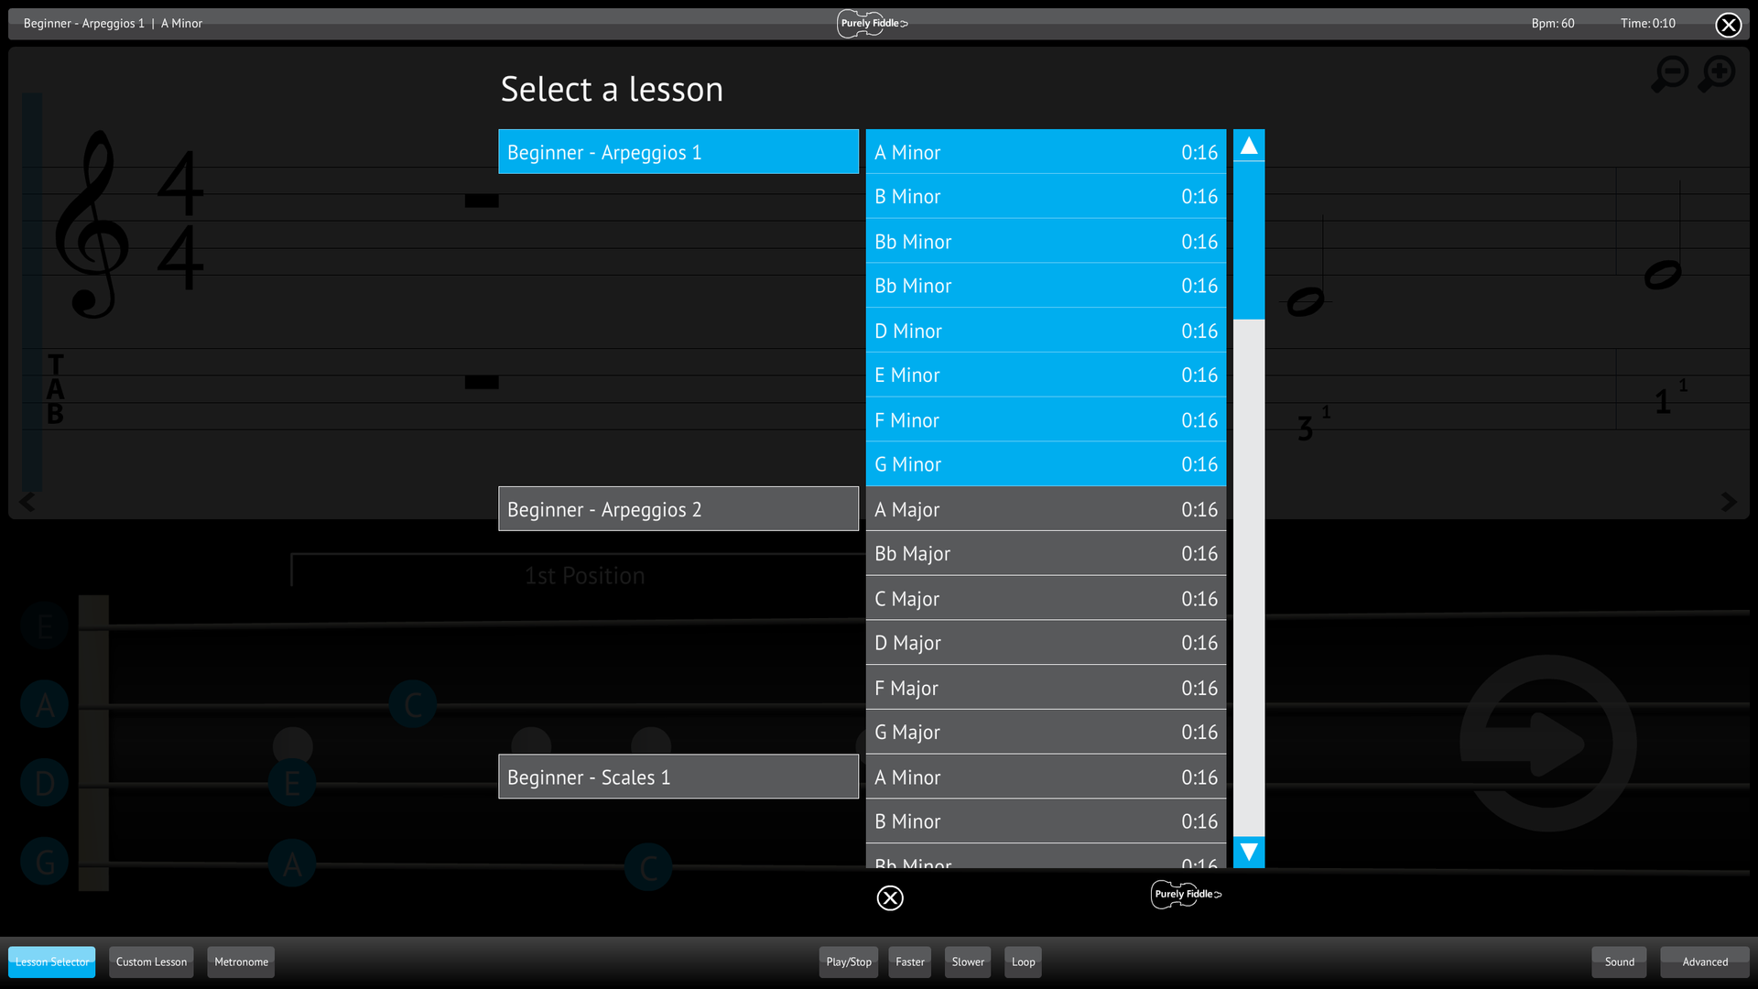This screenshot has height=989, width=1758.
Task: Expand the Beginner - Scales 1 lesson group
Action: point(678,776)
